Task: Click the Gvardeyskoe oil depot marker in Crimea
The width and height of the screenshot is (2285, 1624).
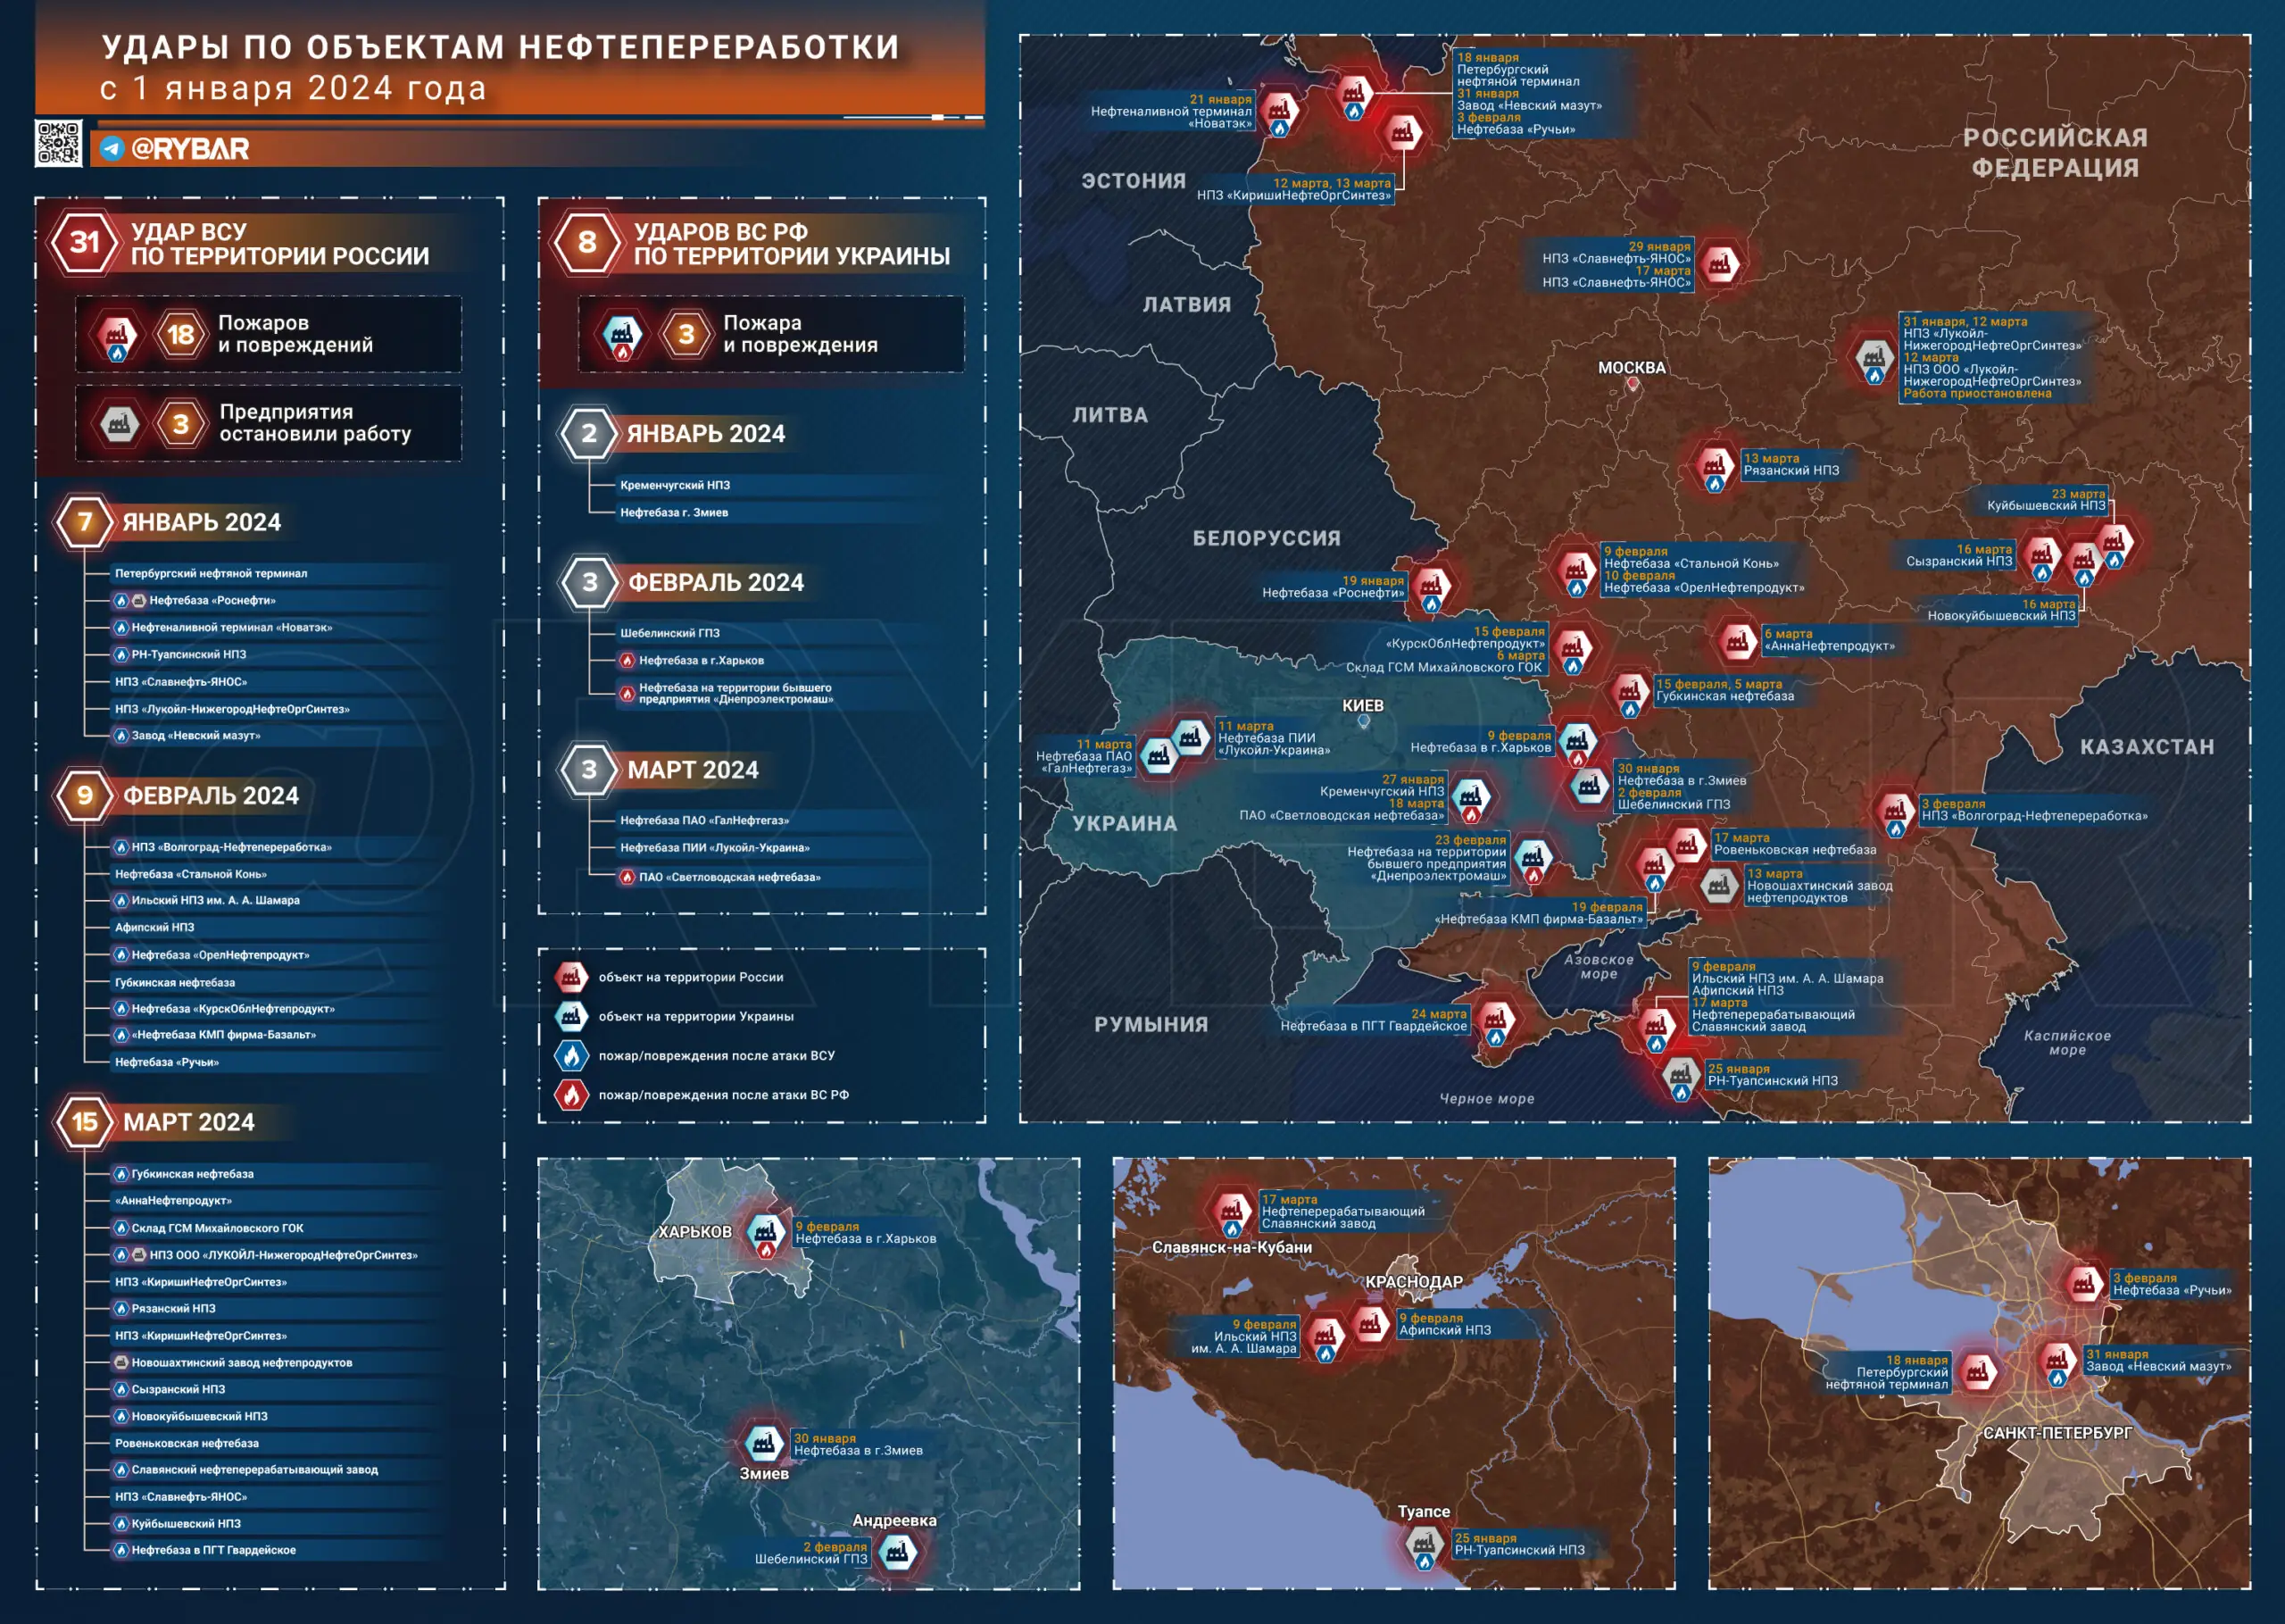Action: pos(1494,1020)
